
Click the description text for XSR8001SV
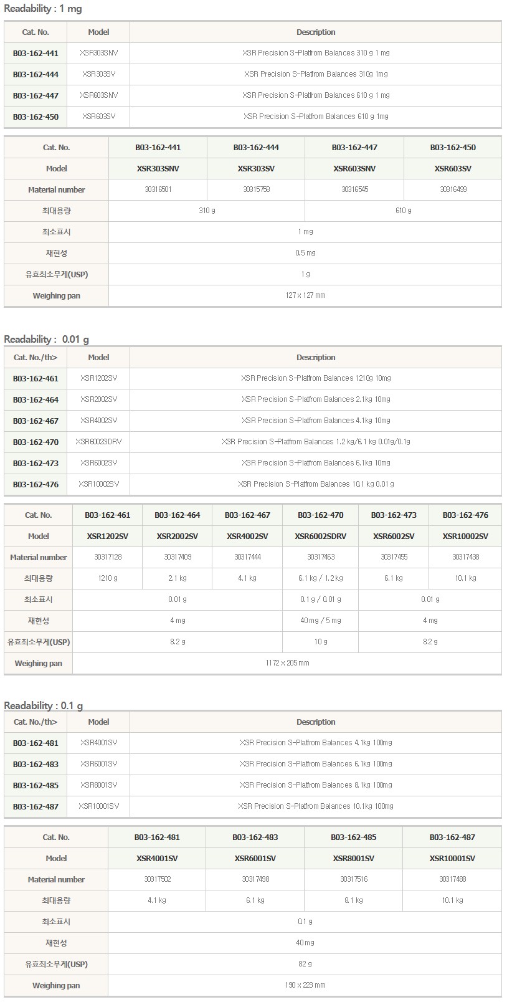(x=316, y=785)
